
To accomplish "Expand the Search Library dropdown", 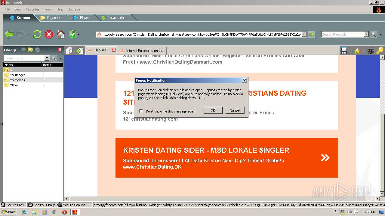I will point(47,58).
